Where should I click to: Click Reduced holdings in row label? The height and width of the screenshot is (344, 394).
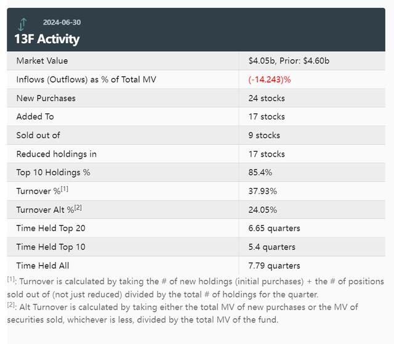point(57,154)
